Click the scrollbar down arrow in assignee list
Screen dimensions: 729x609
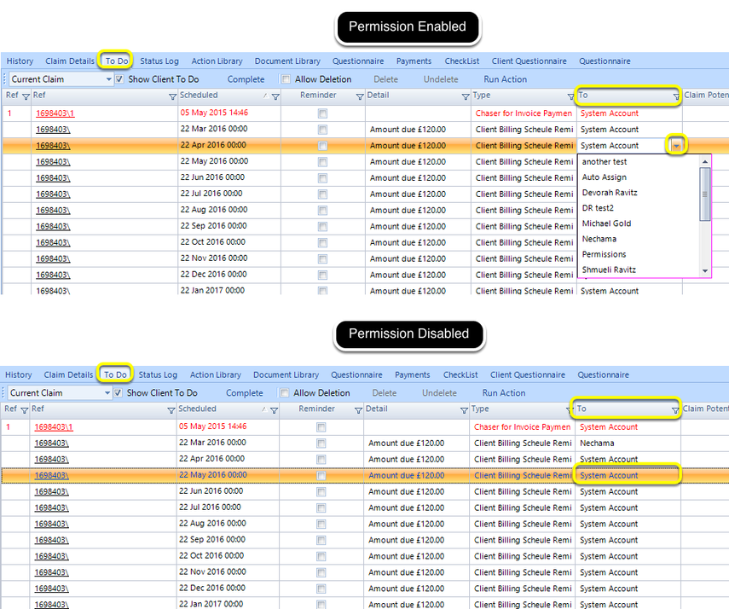pos(705,270)
